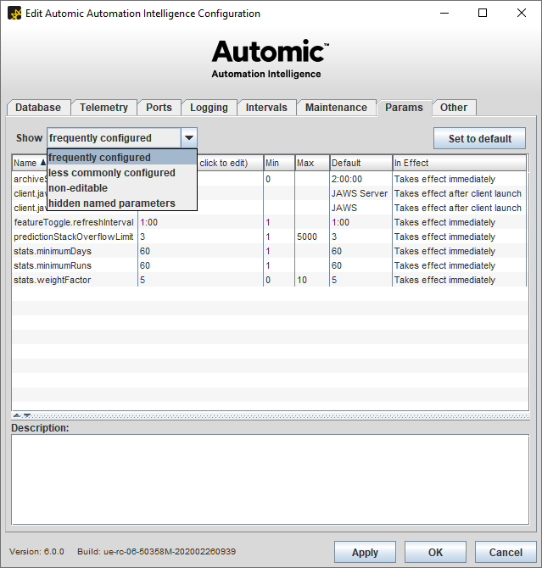Maximize the configuration window
The image size is (542, 568).
click(x=483, y=13)
